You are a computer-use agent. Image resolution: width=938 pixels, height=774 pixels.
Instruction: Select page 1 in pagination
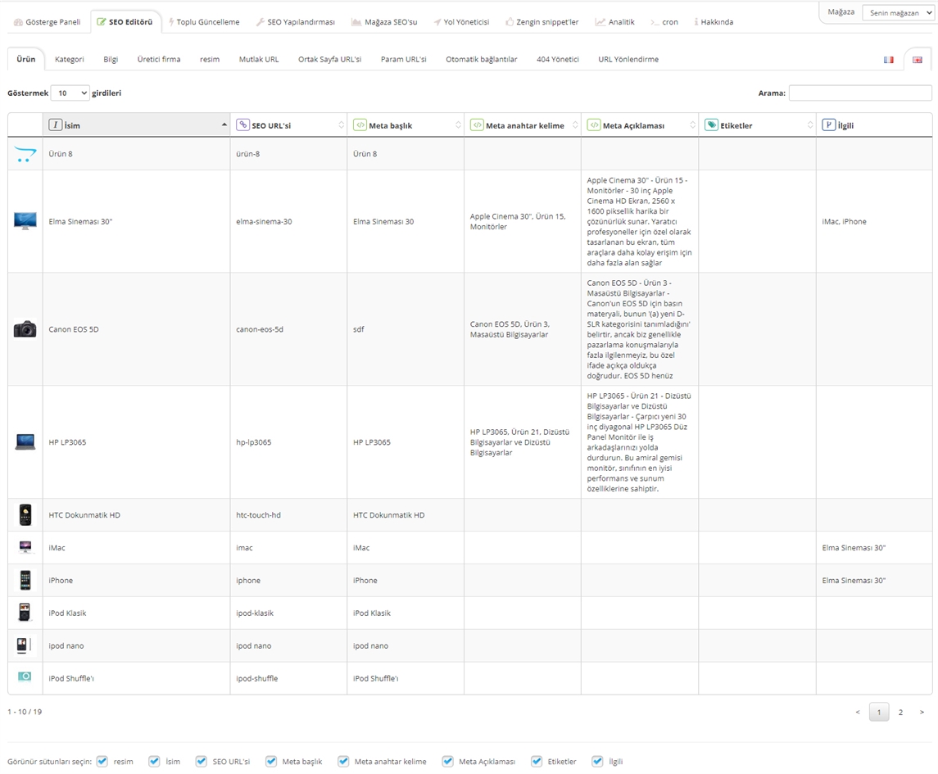879,712
